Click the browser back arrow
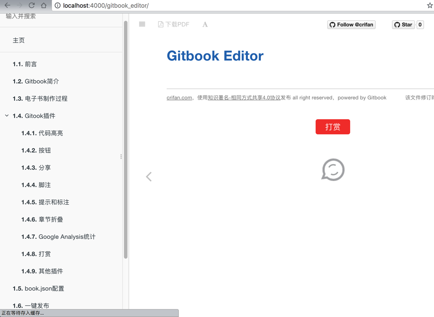The width and height of the screenshot is (434, 317). (x=7, y=5)
